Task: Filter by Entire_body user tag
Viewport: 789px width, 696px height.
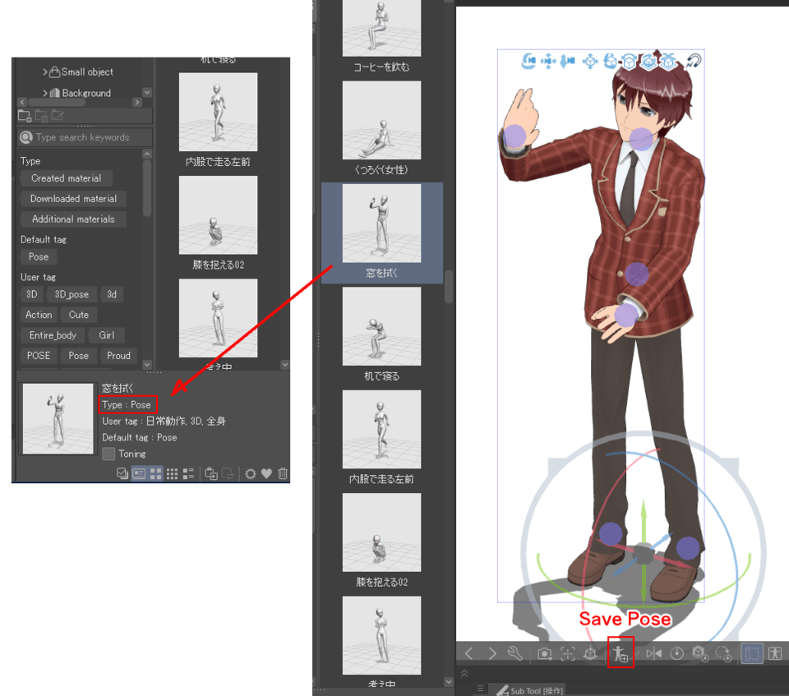Action: coord(53,335)
